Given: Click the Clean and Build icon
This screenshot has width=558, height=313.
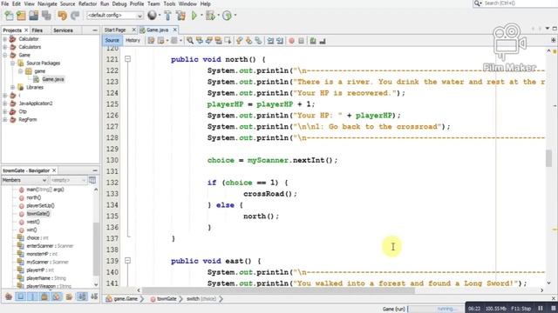Looking at the screenshot, I should pyautogui.click(x=180, y=16).
